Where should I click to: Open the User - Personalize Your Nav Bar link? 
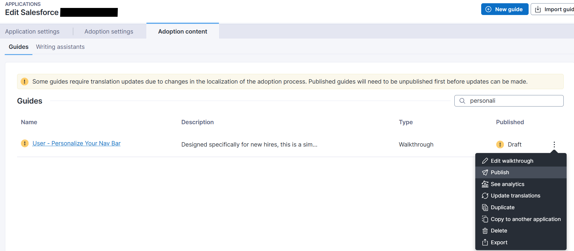click(x=77, y=143)
